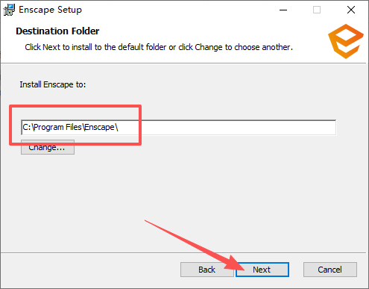
Task: Go Back to the previous setup step
Action: [206, 270]
